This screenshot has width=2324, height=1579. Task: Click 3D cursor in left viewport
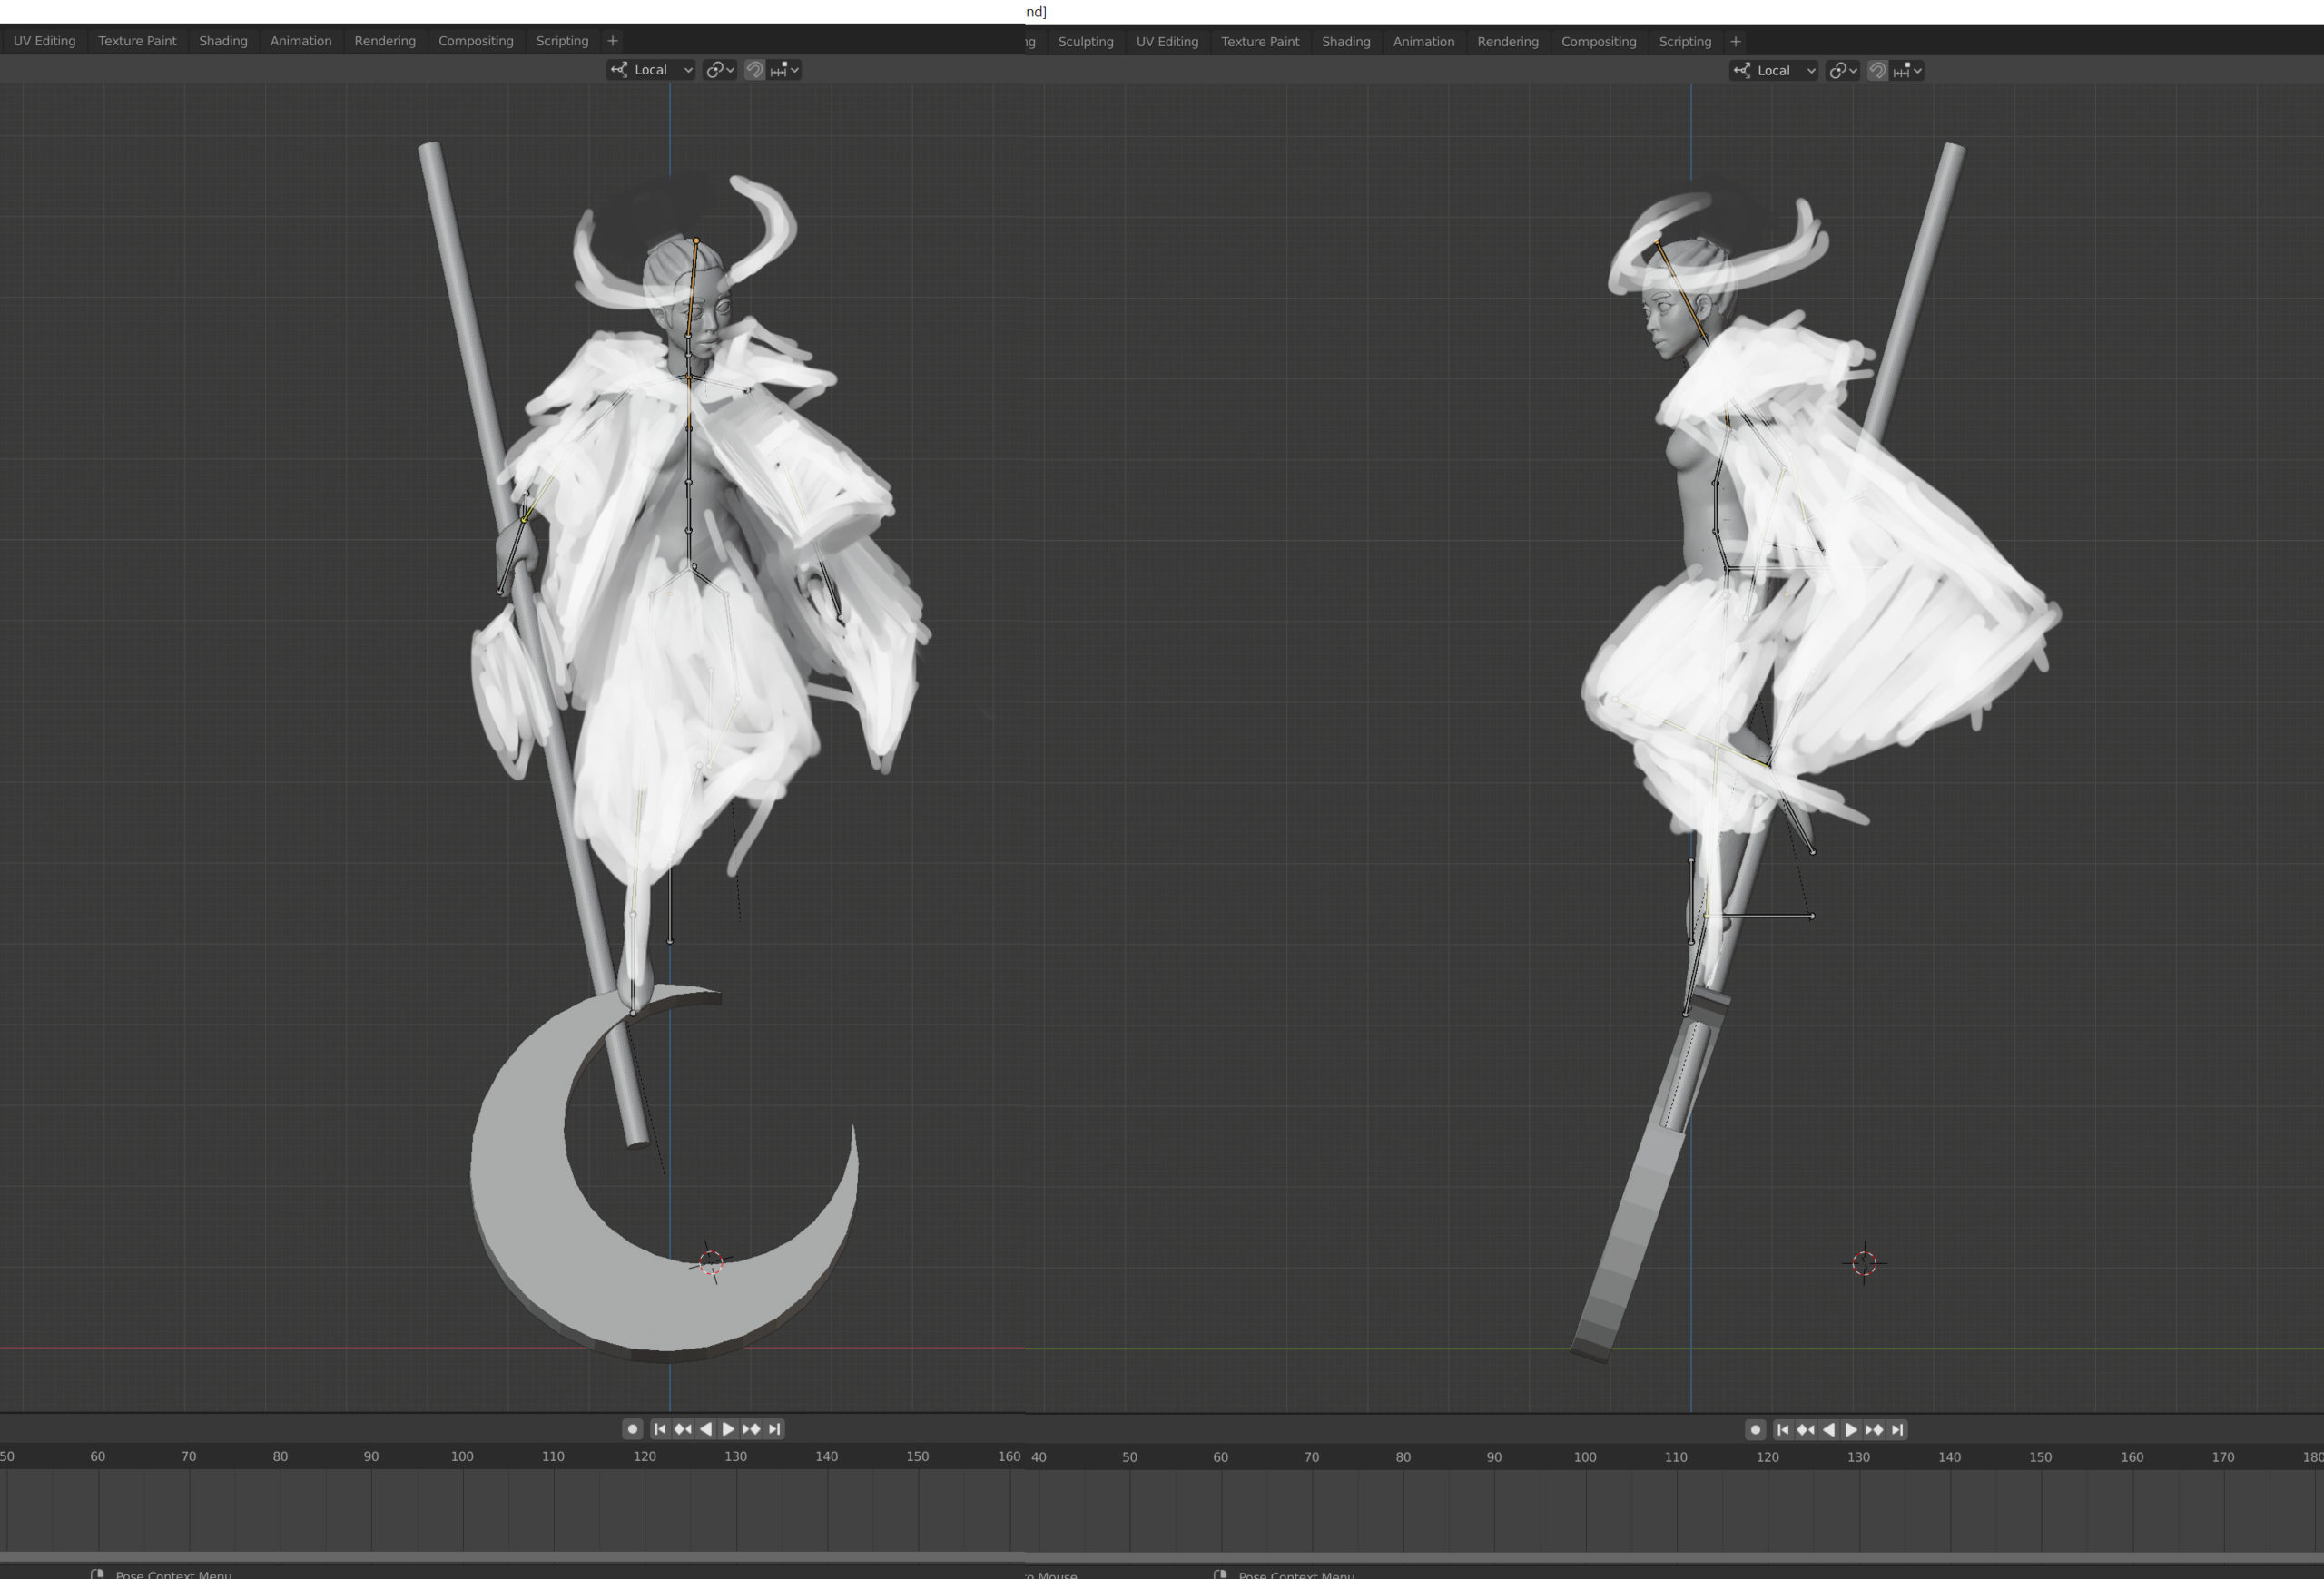click(711, 1262)
